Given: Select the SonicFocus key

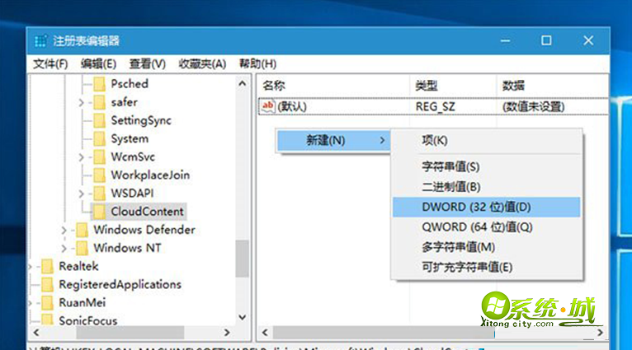Looking at the screenshot, I should pyautogui.click(x=87, y=320).
